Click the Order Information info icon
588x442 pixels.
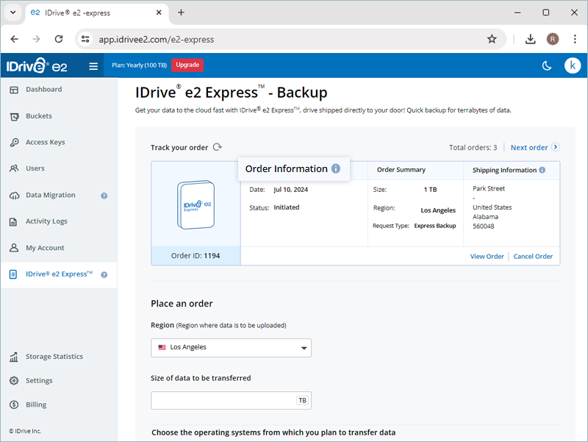[x=336, y=169]
